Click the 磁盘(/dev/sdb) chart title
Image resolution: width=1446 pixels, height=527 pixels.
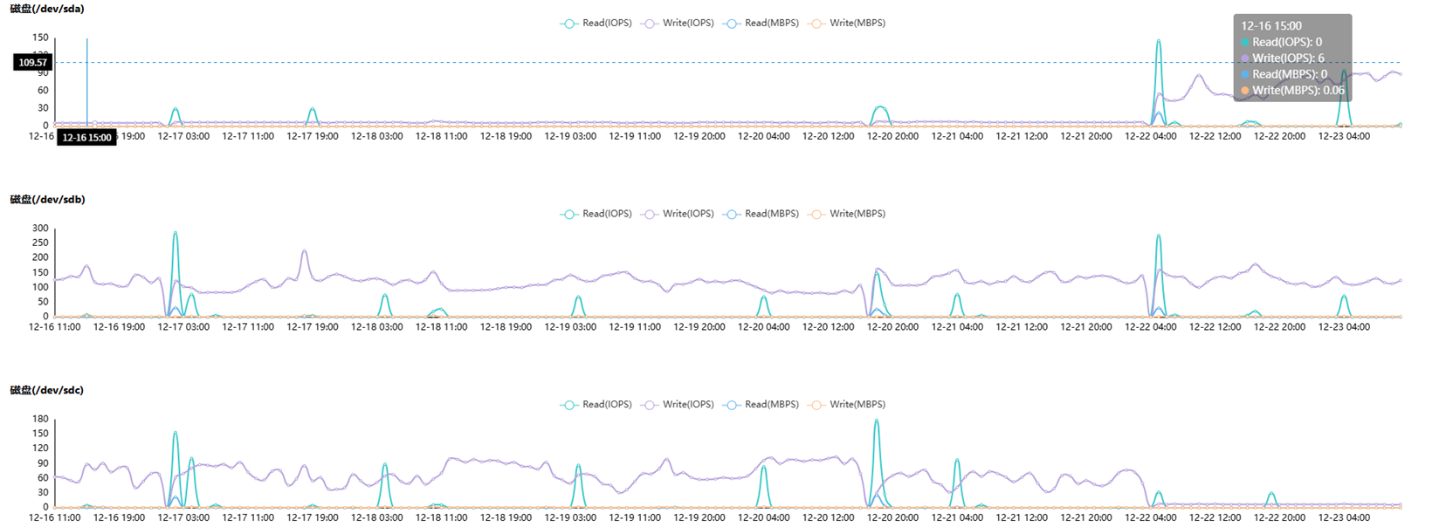[47, 200]
